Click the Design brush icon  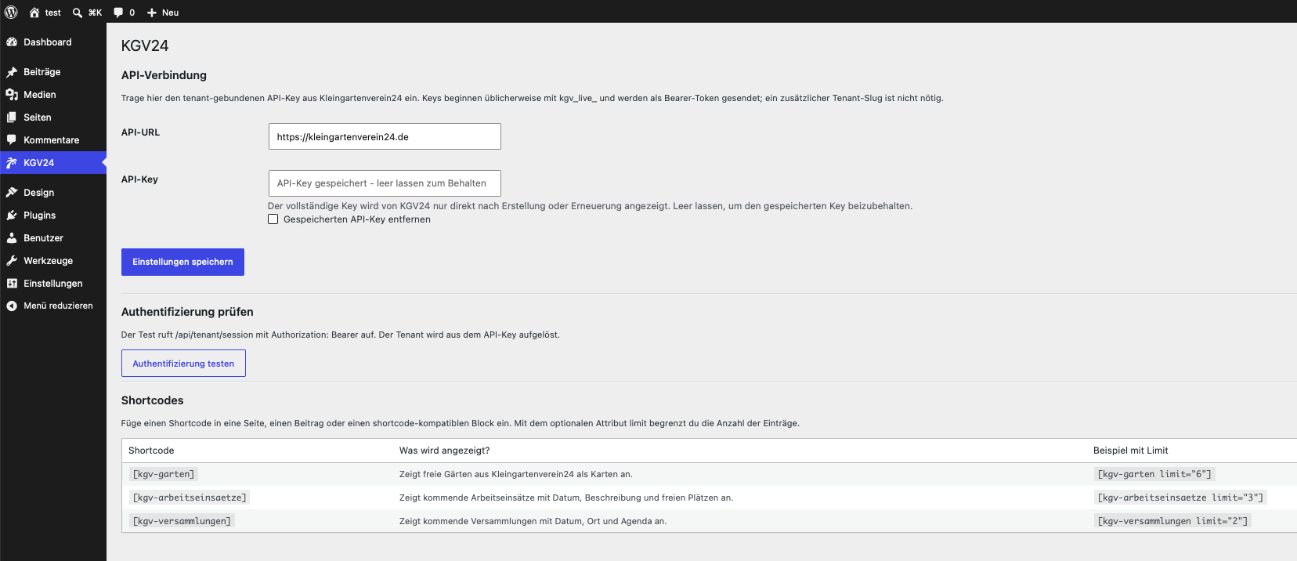click(x=12, y=193)
